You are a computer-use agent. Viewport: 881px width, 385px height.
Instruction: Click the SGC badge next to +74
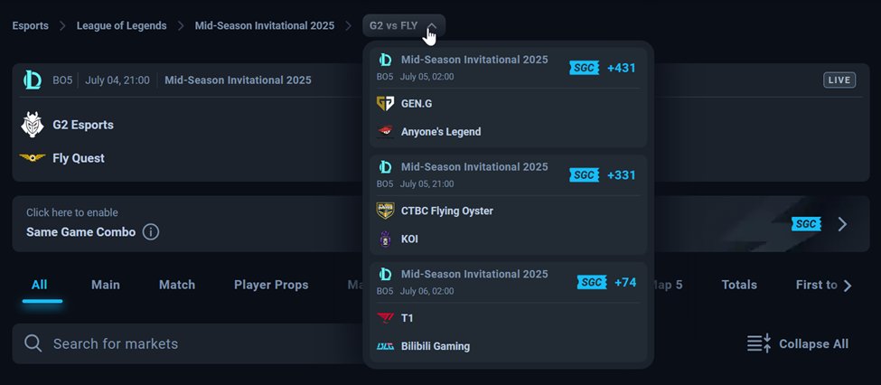tap(592, 282)
